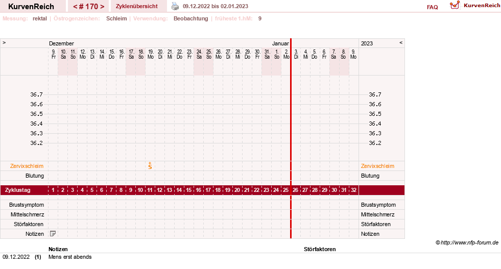
Task: Click the 'Beobachtung' usage value
Action: [191, 18]
